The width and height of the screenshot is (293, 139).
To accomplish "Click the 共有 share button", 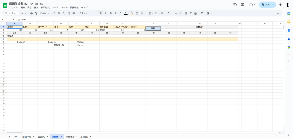I will coord(265,5).
